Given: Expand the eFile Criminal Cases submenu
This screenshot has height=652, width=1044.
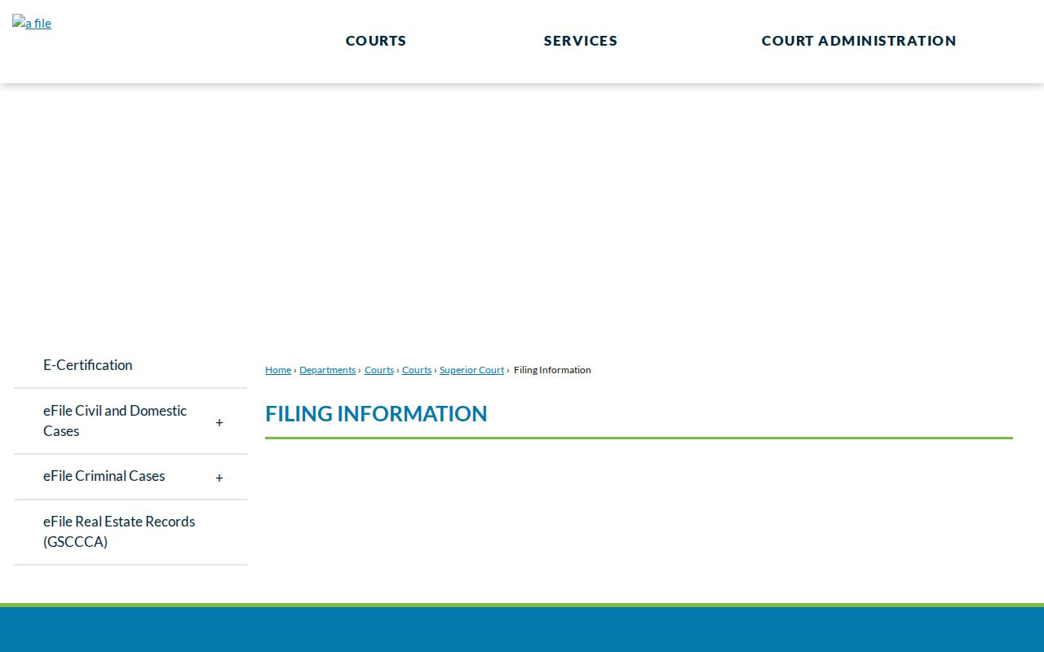Looking at the screenshot, I should (219, 478).
